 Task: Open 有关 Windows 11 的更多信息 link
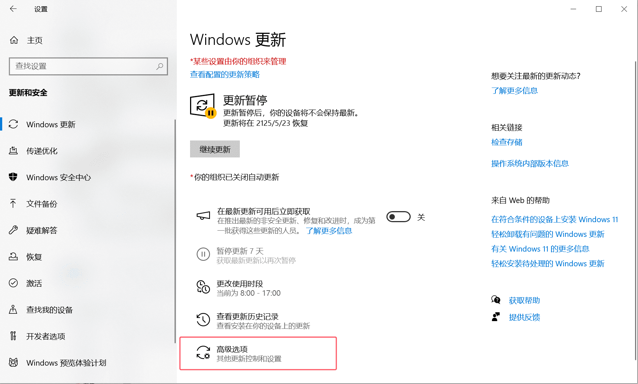click(540, 249)
